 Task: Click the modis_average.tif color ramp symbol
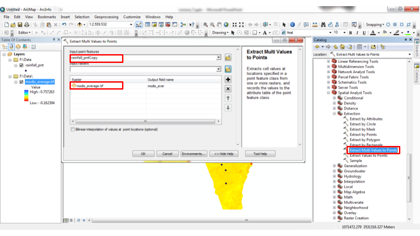(26, 96)
